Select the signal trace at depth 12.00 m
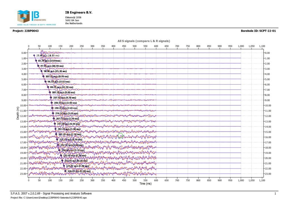290x208 pixels. click(135, 116)
